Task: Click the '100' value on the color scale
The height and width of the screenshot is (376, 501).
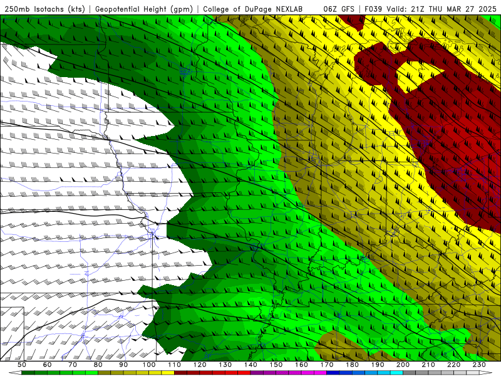Action: (149, 365)
